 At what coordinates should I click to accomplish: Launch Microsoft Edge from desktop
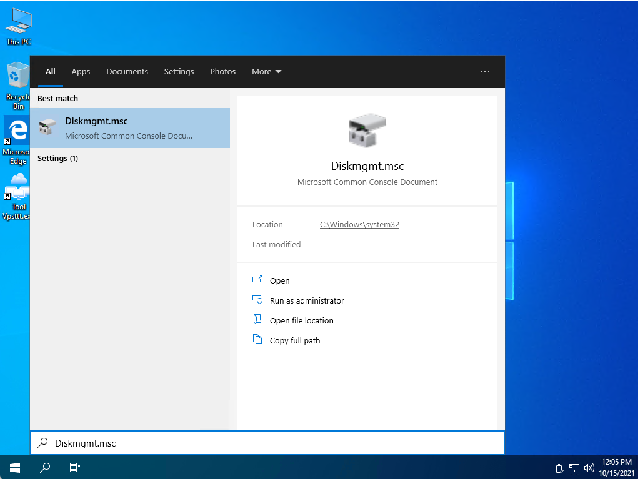(x=17, y=141)
